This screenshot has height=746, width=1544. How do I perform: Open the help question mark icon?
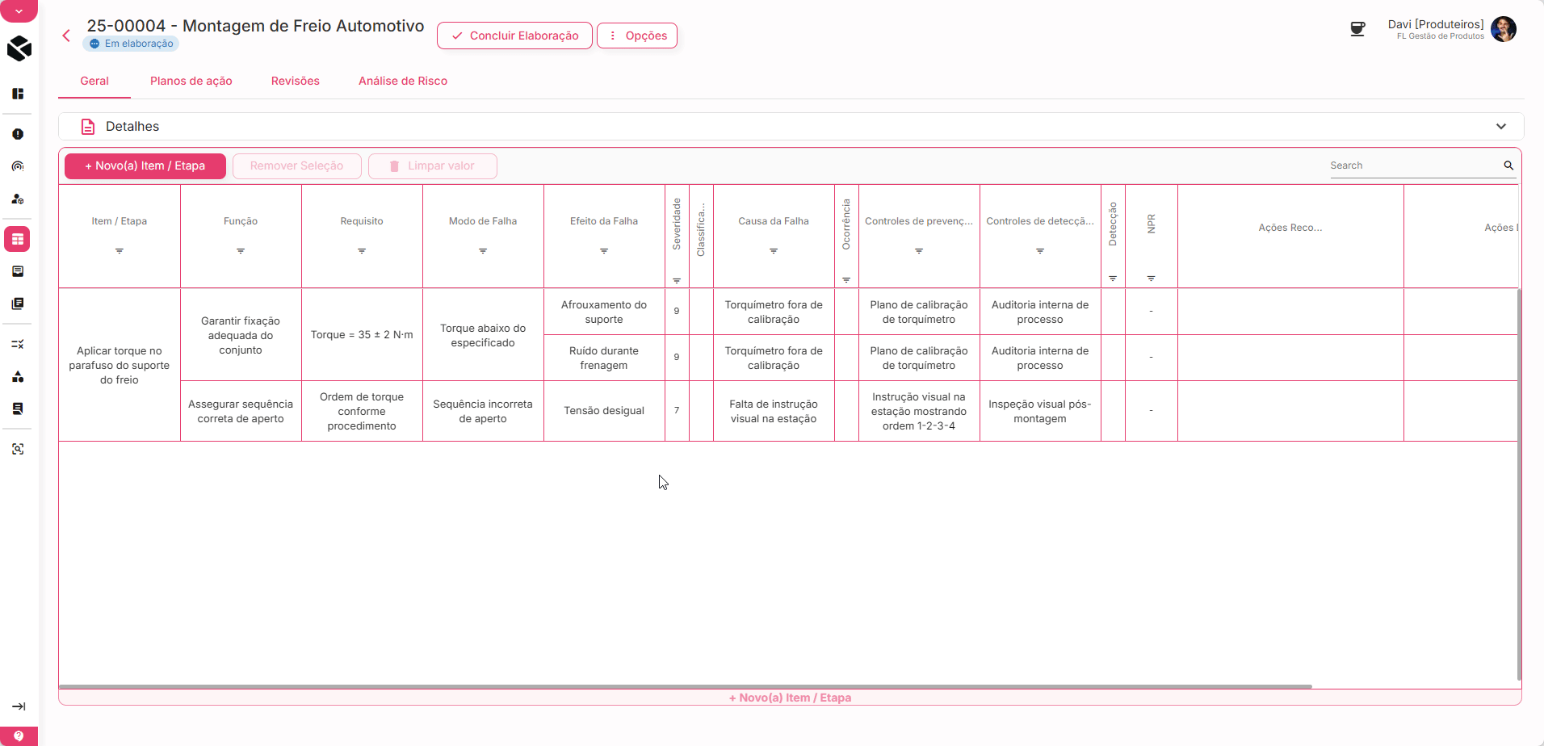(19, 736)
